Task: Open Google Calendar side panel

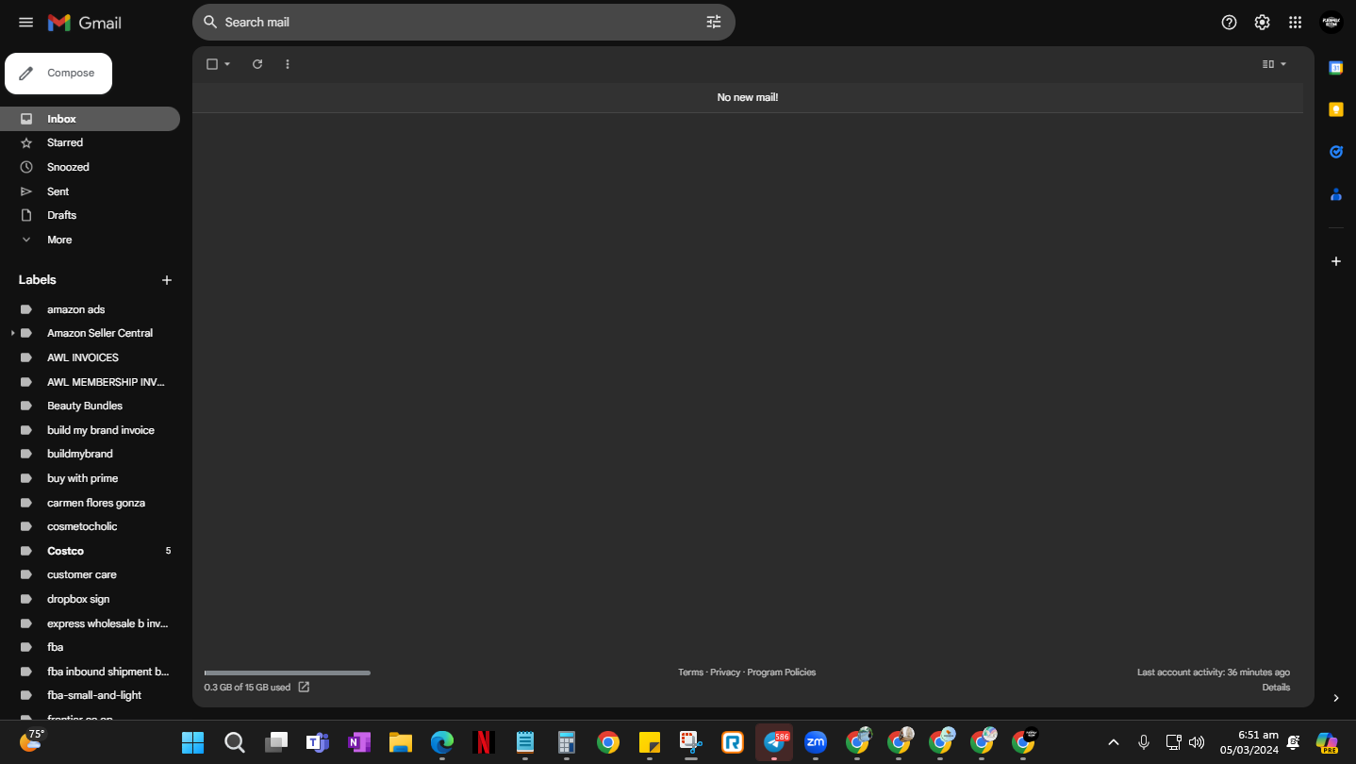Action: 1335,67
